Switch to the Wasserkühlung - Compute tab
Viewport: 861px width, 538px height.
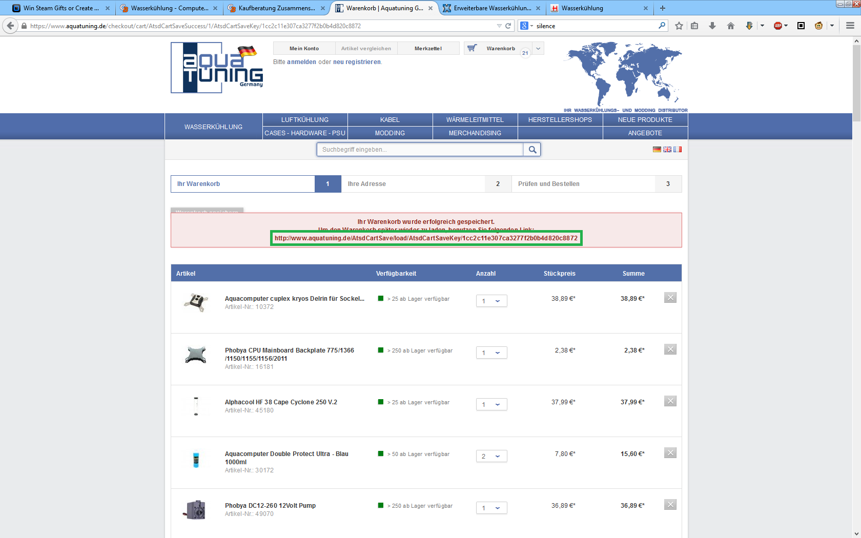coord(169,8)
